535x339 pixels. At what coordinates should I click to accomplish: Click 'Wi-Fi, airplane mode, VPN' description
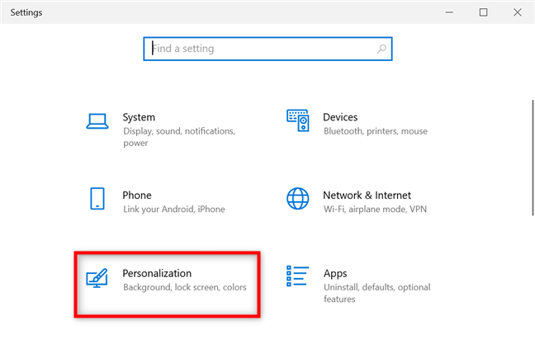tap(376, 210)
